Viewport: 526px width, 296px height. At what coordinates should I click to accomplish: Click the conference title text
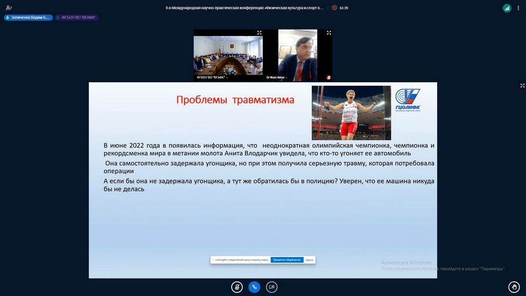tap(245, 8)
